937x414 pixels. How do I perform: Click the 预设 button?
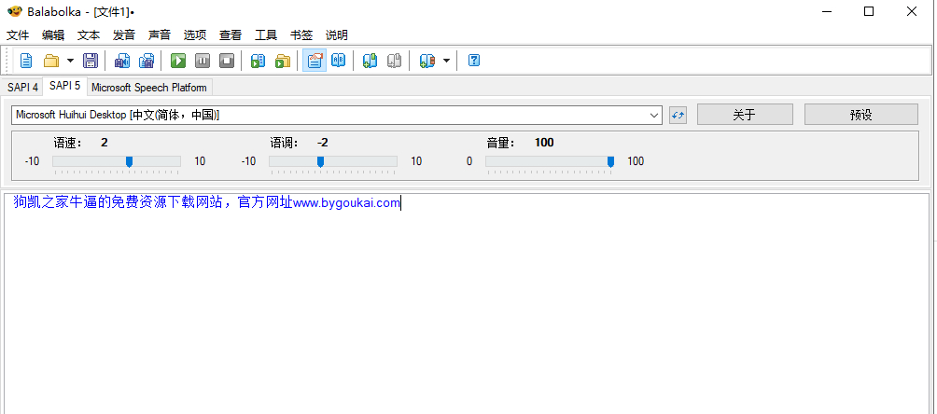[861, 115]
